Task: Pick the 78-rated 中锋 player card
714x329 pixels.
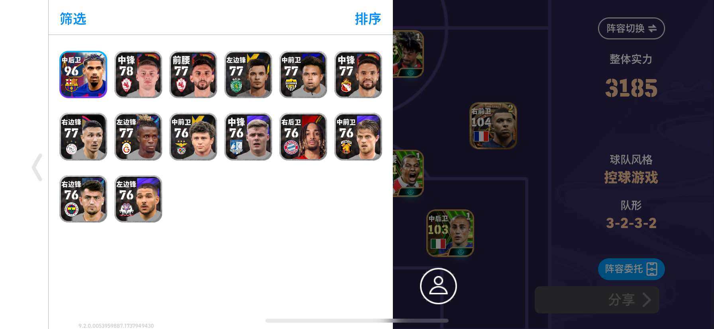Action: tap(138, 74)
